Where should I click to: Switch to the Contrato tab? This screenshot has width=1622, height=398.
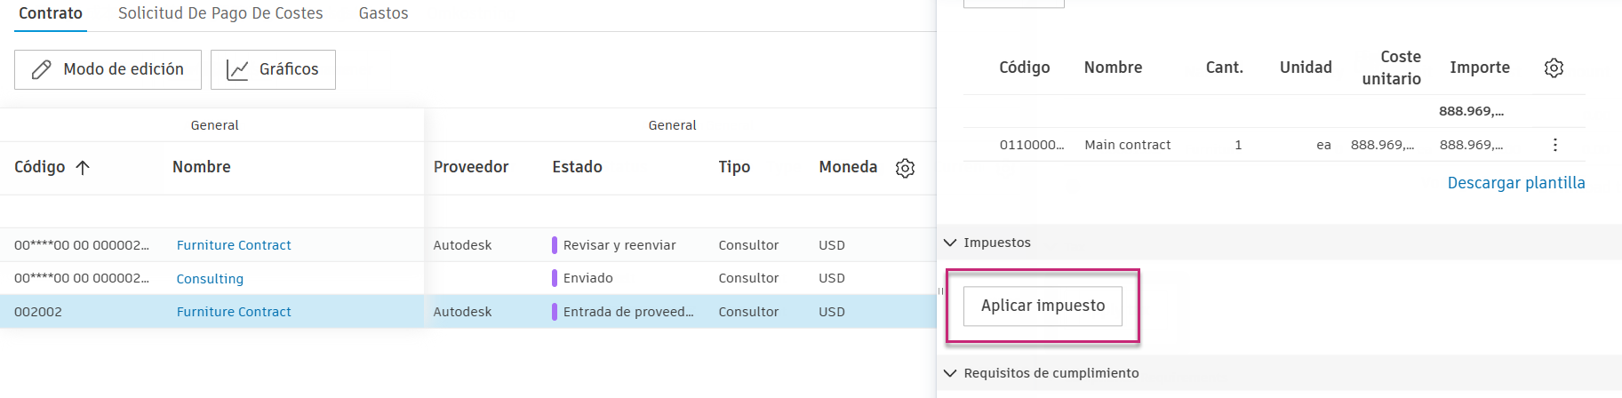51,13
